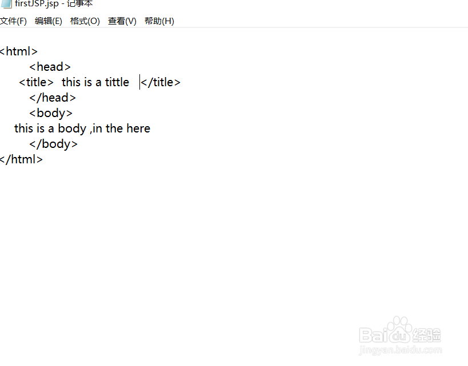This screenshot has width=468, height=366.
Task: Click the 经验 text in the Baidu watermark
Action: [x=429, y=334]
